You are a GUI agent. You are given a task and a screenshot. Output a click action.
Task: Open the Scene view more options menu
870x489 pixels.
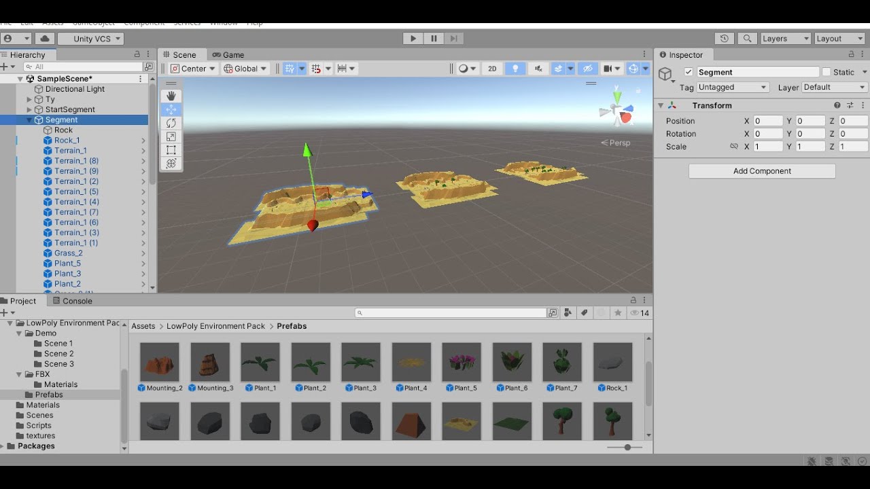(644, 54)
